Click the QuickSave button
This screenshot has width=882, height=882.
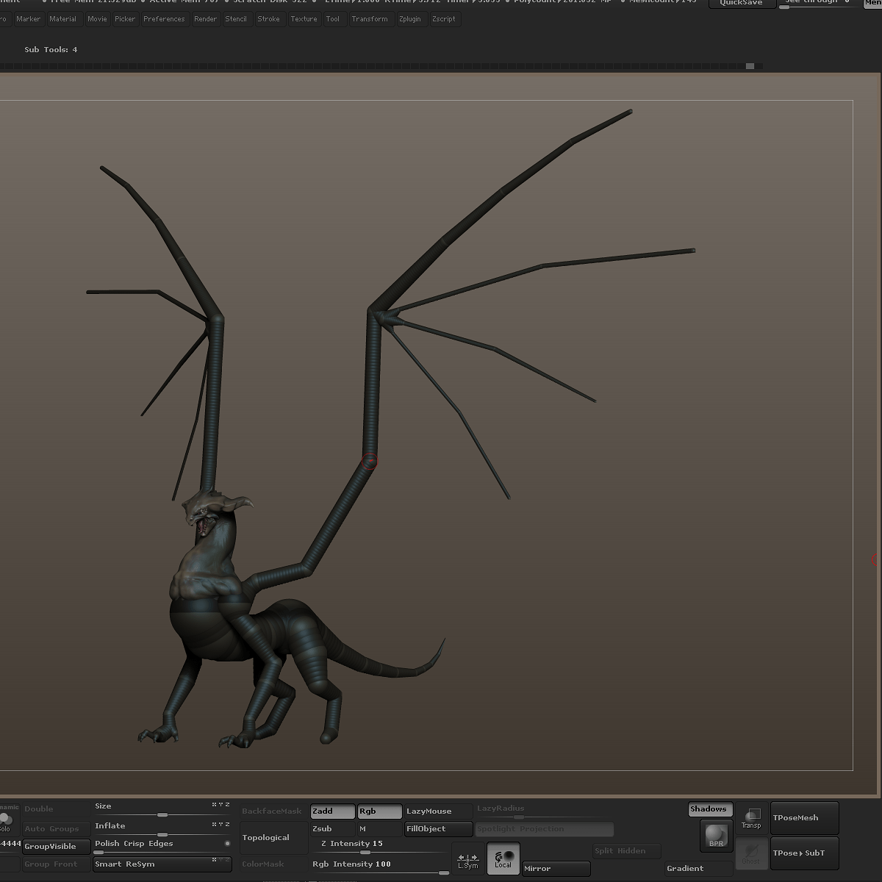point(741,4)
